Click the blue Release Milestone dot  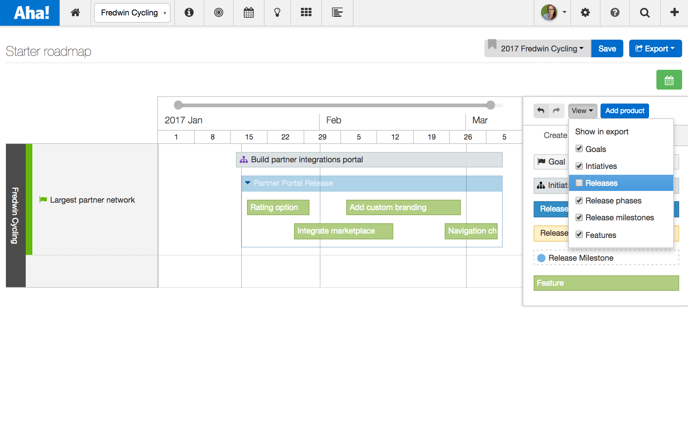[x=541, y=258]
